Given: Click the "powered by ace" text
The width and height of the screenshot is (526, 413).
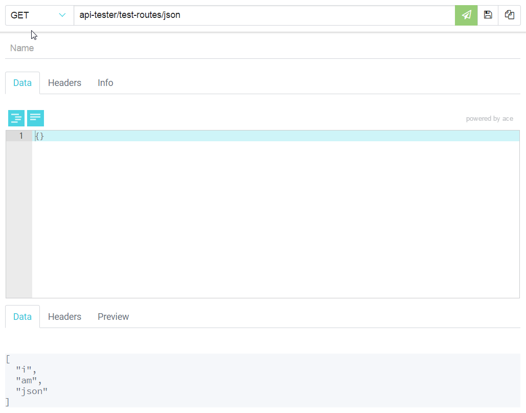Looking at the screenshot, I should pos(489,119).
